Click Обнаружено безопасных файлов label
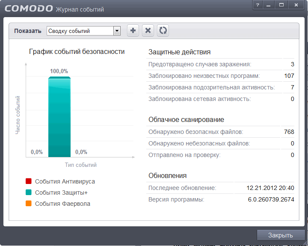This screenshot has height=246, width=308. pos(195,132)
